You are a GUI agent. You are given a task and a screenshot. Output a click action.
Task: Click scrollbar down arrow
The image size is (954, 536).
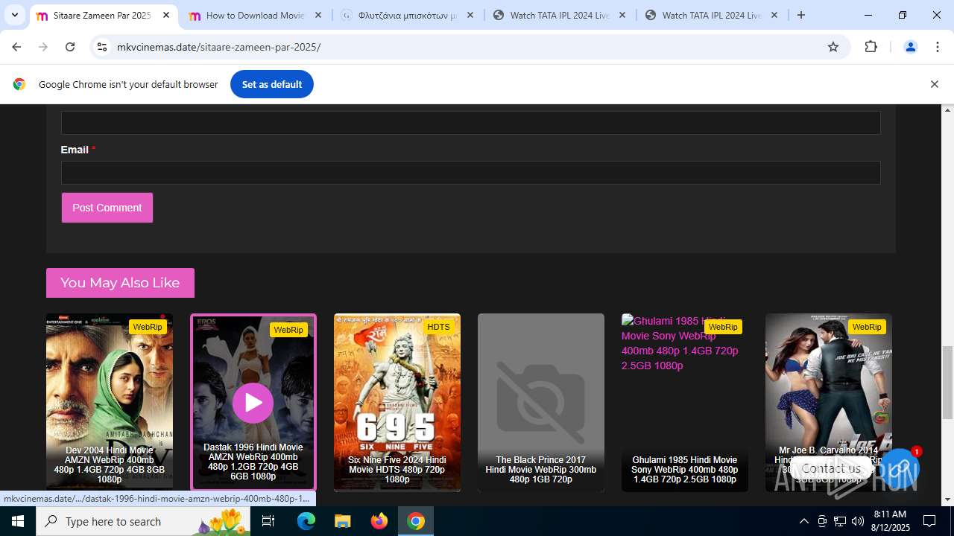tap(947, 500)
